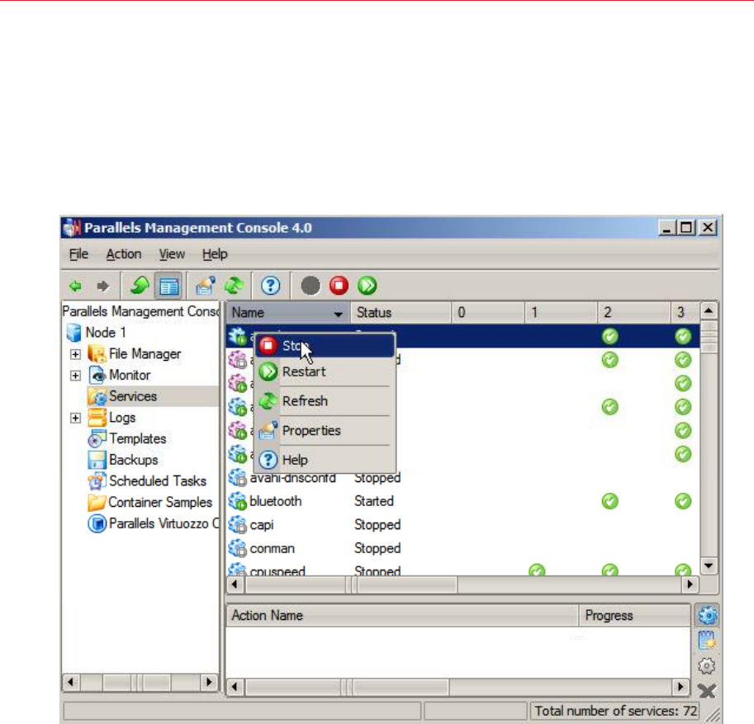Click tree pane scroll-left arrow
Viewport: 754px width, 724px height.
coord(71,682)
